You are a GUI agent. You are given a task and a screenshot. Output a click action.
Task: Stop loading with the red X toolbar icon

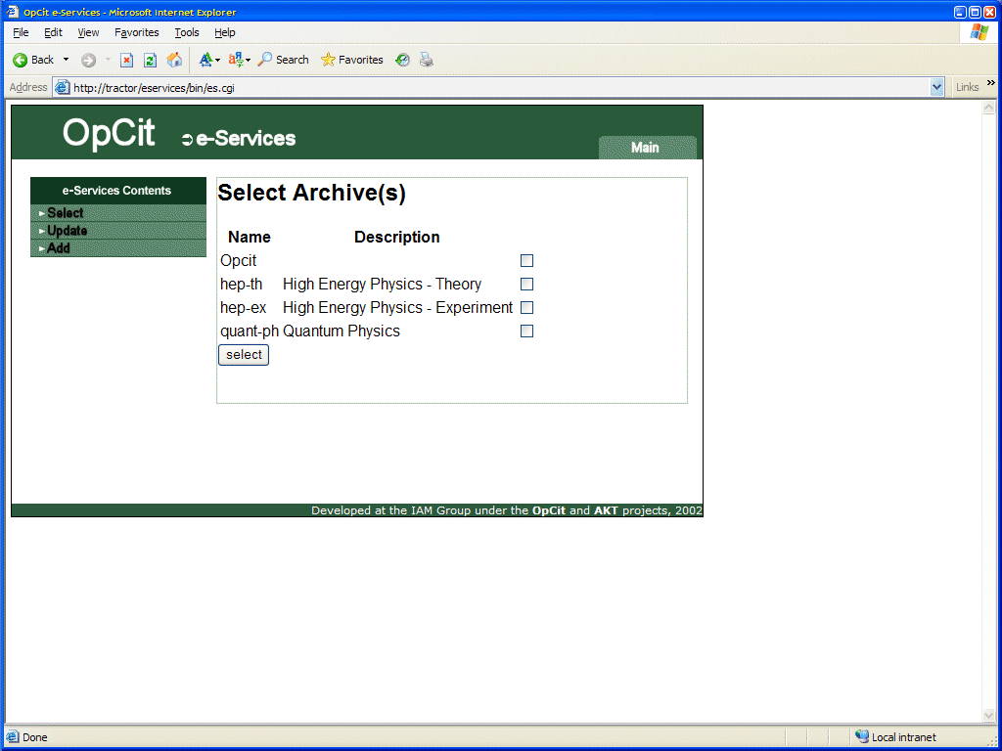[126, 60]
